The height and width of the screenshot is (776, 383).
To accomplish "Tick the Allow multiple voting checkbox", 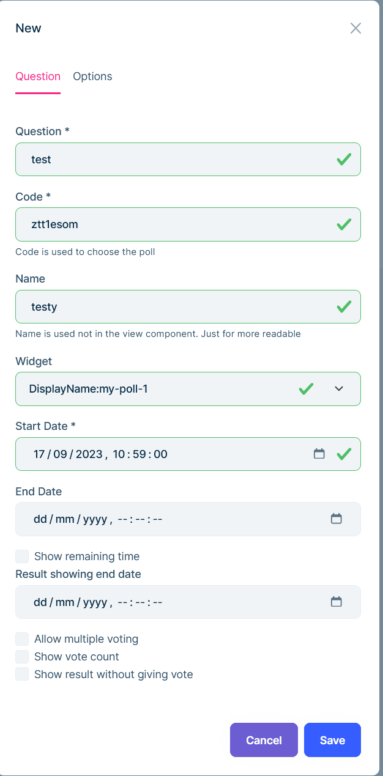I will (22, 639).
